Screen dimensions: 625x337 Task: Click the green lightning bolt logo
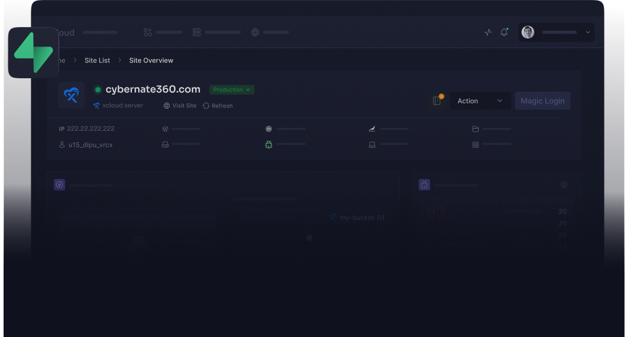pyautogui.click(x=34, y=53)
